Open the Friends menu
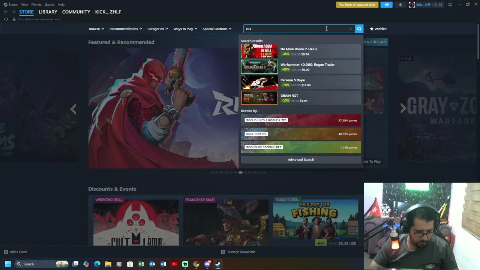Image resolution: width=480 pixels, height=270 pixels. 36,4
